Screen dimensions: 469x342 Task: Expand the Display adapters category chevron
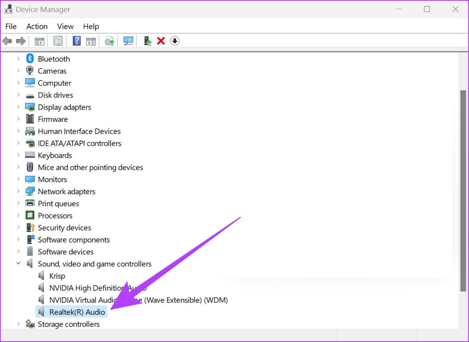[18, 106]
